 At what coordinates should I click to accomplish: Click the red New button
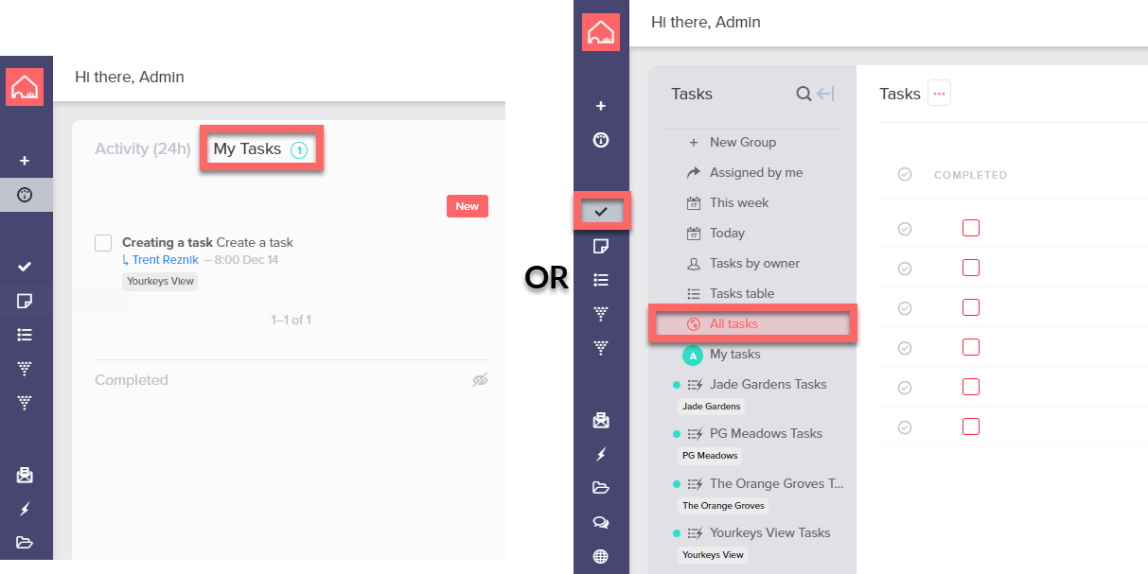468,206
